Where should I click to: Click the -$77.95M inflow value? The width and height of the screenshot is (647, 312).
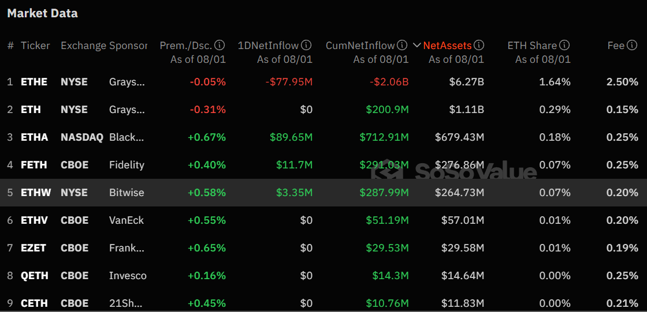click(288, 82)
